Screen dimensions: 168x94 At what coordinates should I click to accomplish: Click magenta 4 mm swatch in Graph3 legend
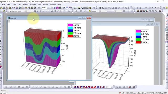coord(70,25)
